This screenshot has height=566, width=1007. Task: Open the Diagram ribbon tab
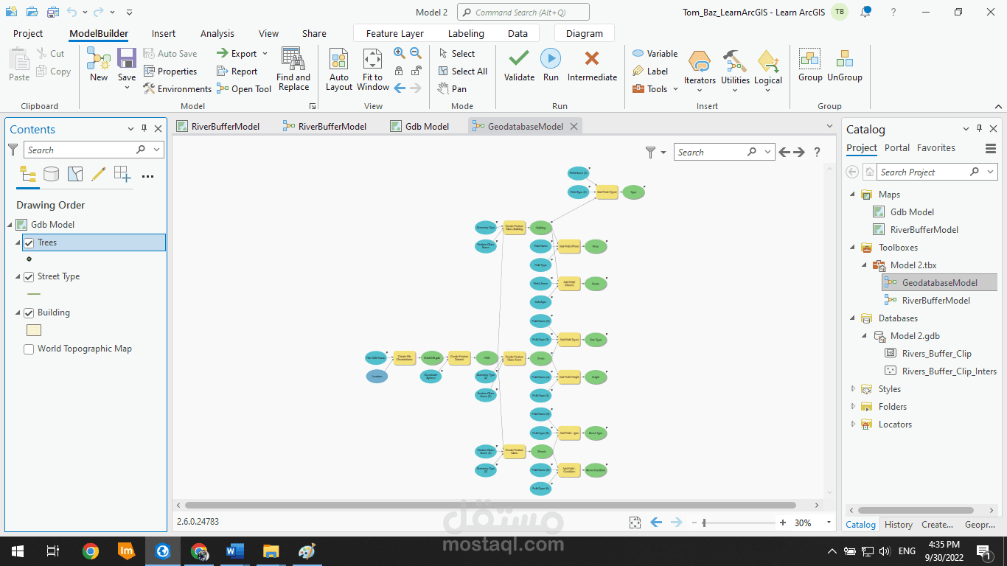[x=585, y=33]
